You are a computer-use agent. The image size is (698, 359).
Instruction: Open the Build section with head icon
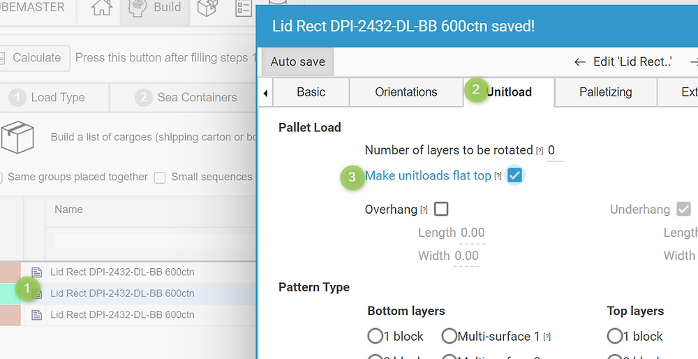155,8
